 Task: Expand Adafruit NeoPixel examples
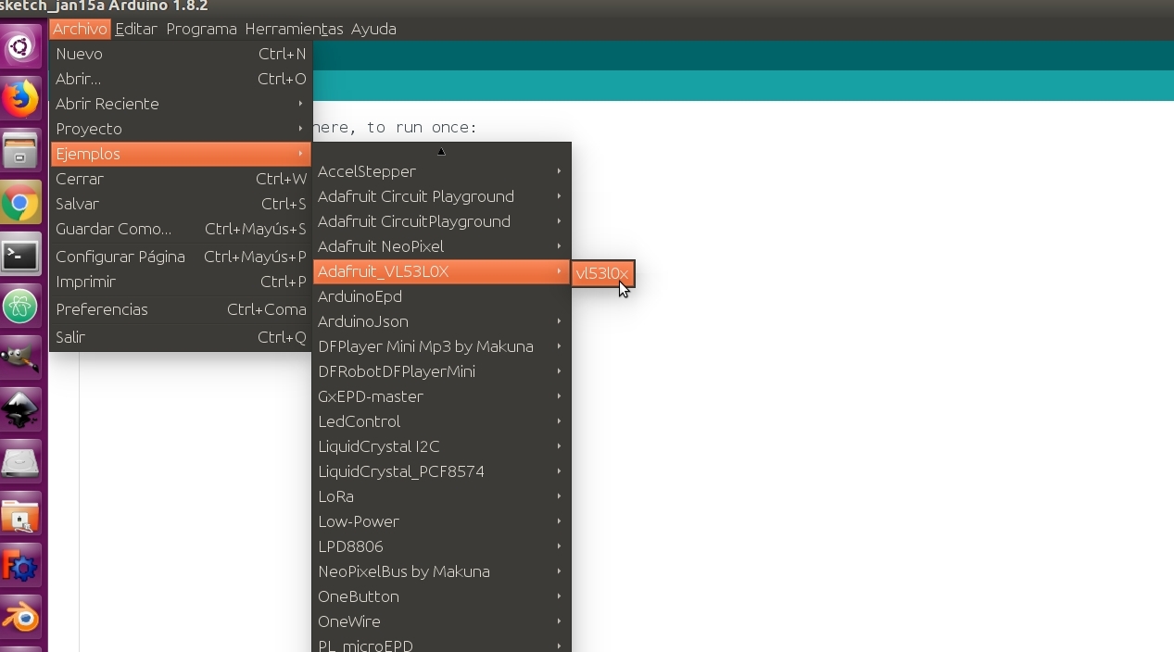point(441,246)
